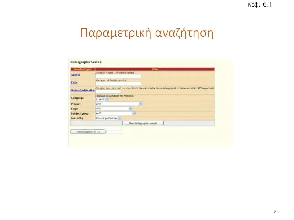
Task: Click the document ID input field
Action: point(114,132)
